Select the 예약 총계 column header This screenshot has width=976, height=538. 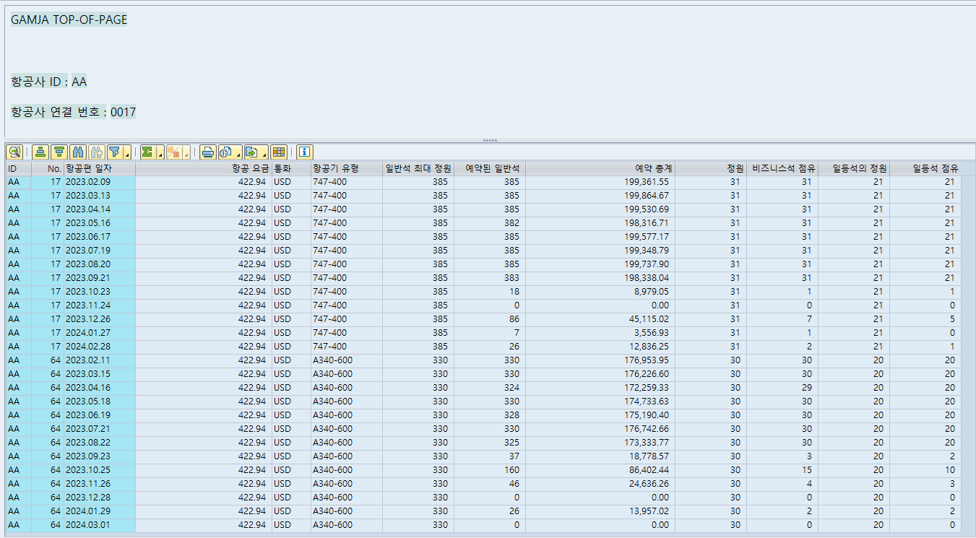pos(600,168)
